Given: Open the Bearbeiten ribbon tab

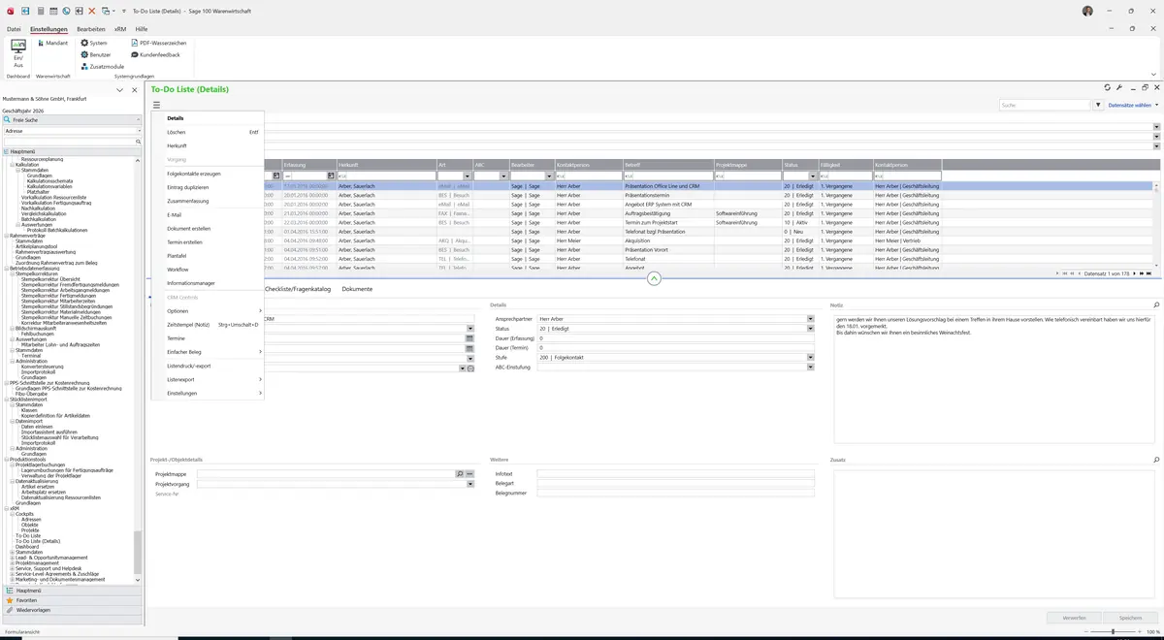Looking at the screenshot, I should [x=91, y=29].
